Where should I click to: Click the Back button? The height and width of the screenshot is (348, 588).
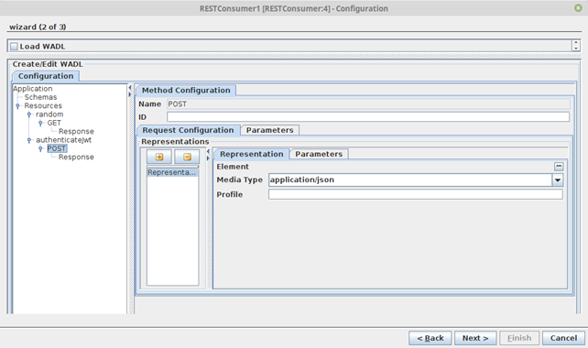coord(430,338)
